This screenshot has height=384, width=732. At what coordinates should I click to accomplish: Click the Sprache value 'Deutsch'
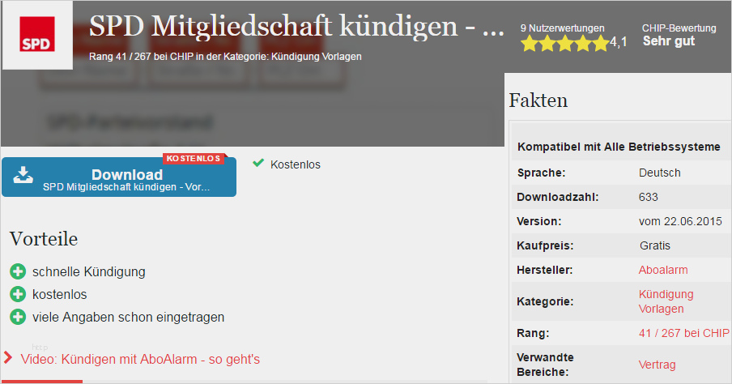660,173
